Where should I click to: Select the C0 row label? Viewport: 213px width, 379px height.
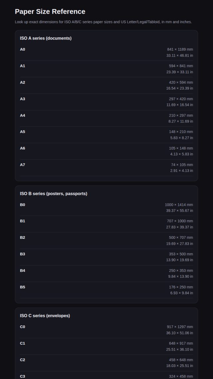[x=22, y=327]
